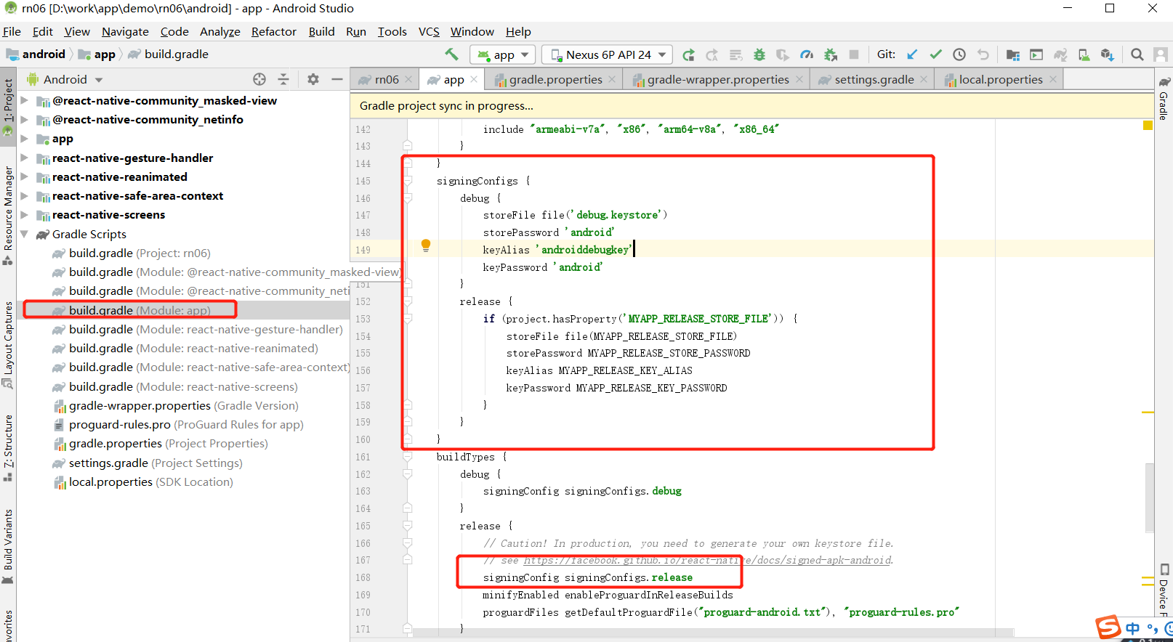
Task: Open the Build Variants tool window
Action: [8, 546]
